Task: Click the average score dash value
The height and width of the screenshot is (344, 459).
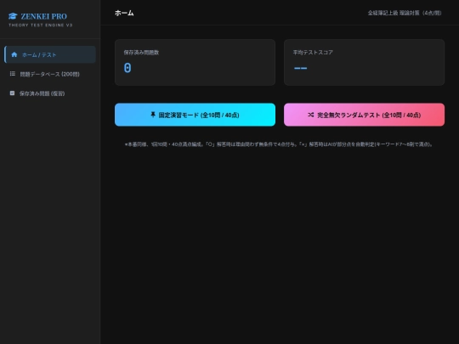Action: 300,68
